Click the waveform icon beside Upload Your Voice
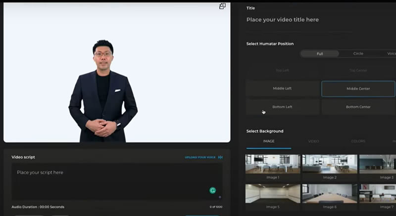The image size is (396, 216). point(220,157)
